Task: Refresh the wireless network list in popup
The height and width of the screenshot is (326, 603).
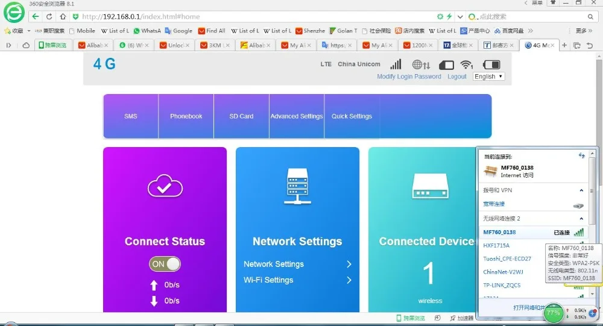Action: (581, 155)
